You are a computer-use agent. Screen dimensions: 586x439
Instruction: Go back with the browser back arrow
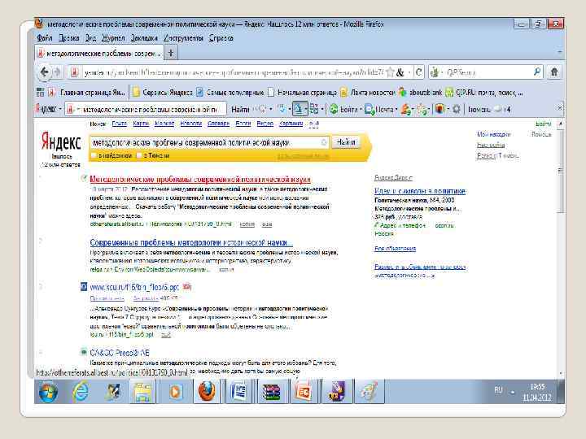tap(45, 72)
